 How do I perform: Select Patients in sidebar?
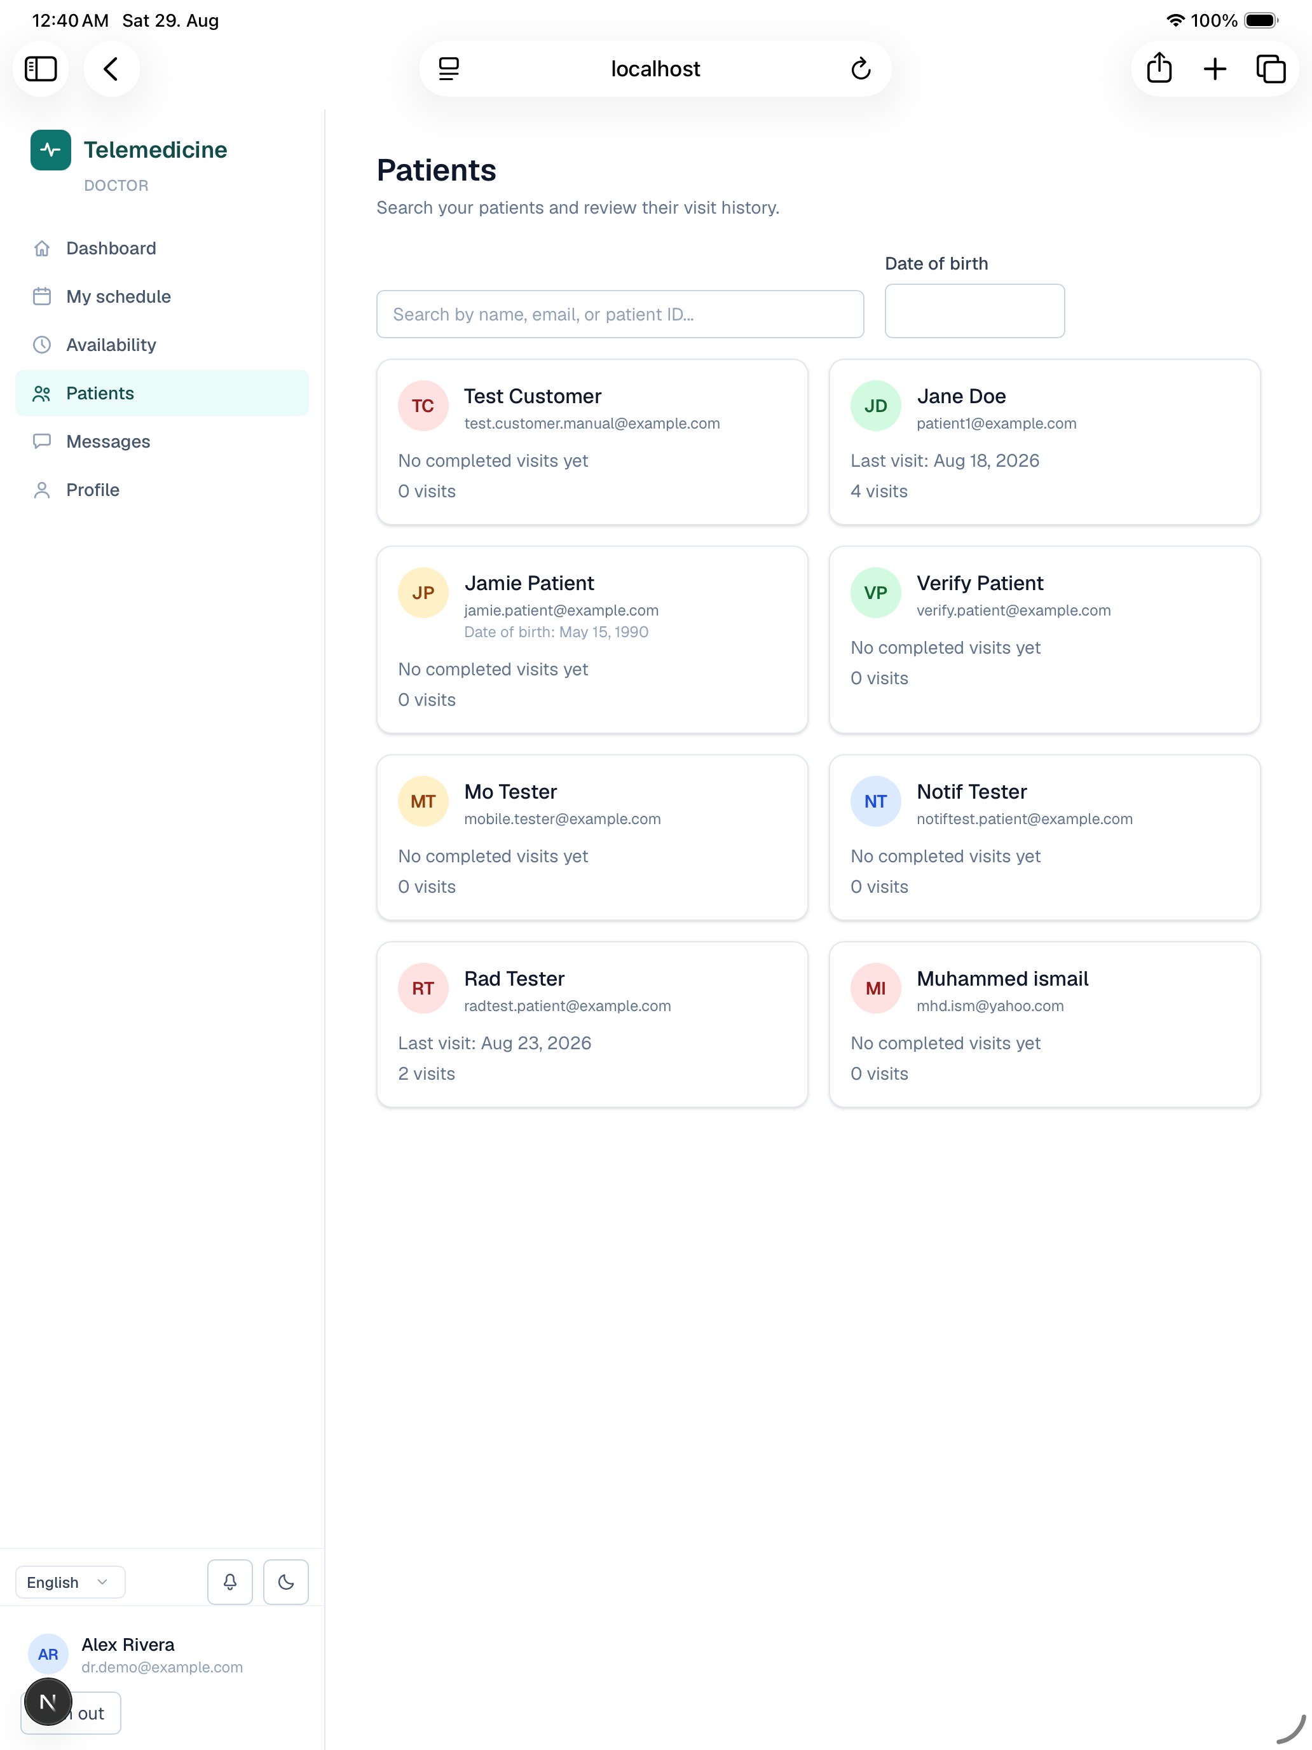(x=162, y=393)
